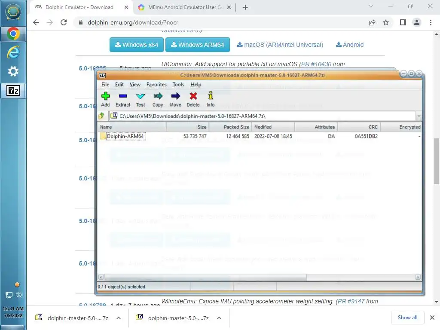This screenshot has width=440, height=330.
Task: Sort by the Size column header
Action: click(187, 127)
